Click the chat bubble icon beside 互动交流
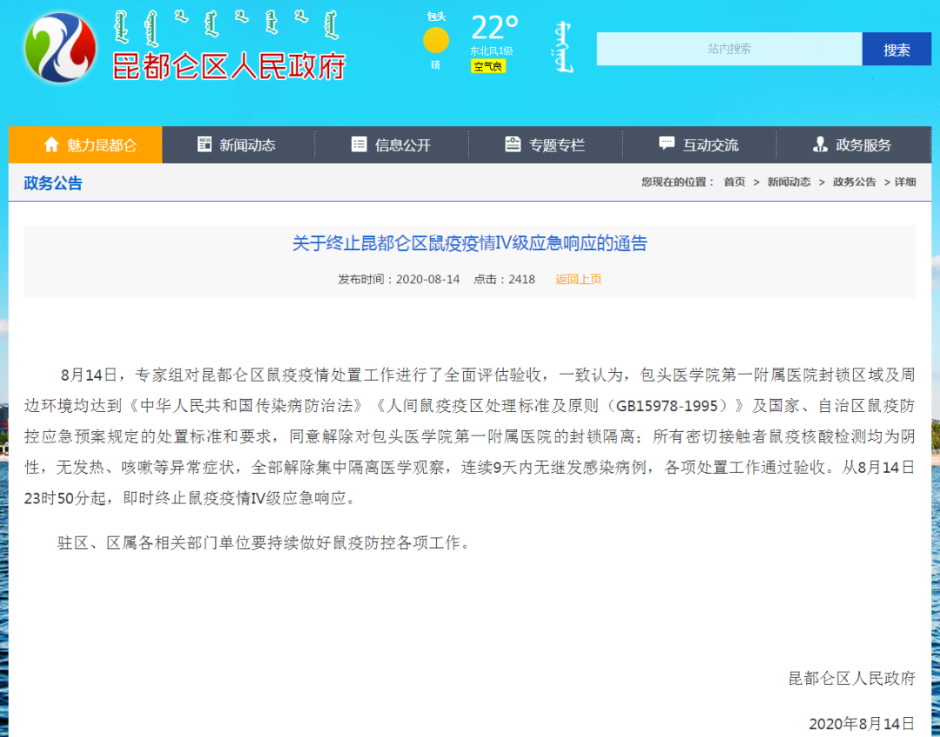Image resolution: width=940 pixels, height=737 pixels. click(x=667, y=144)
